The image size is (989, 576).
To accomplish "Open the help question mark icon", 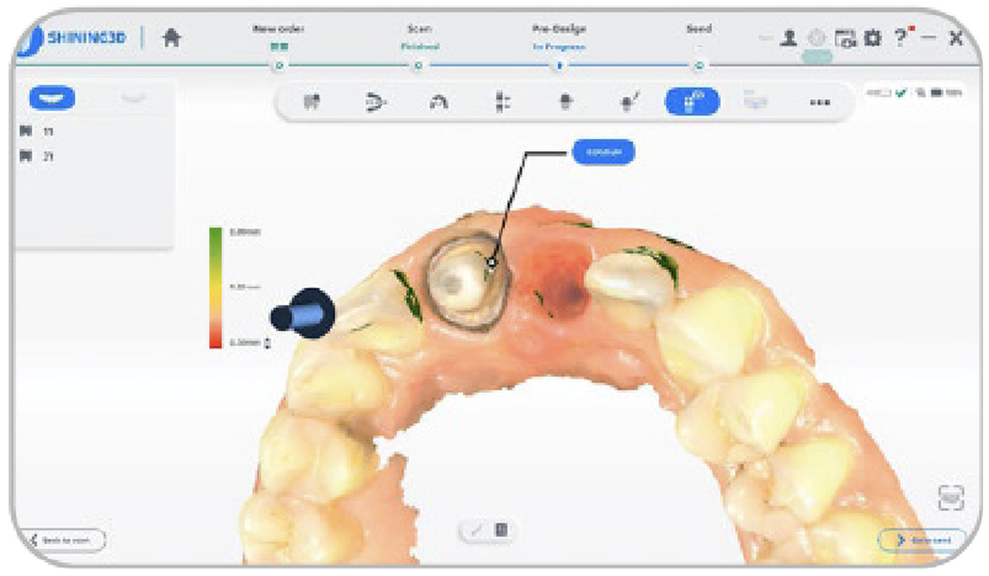I will coord(900,37).
